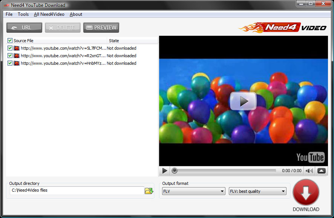Click the YouTube logo in the video preview

point(310,157)
